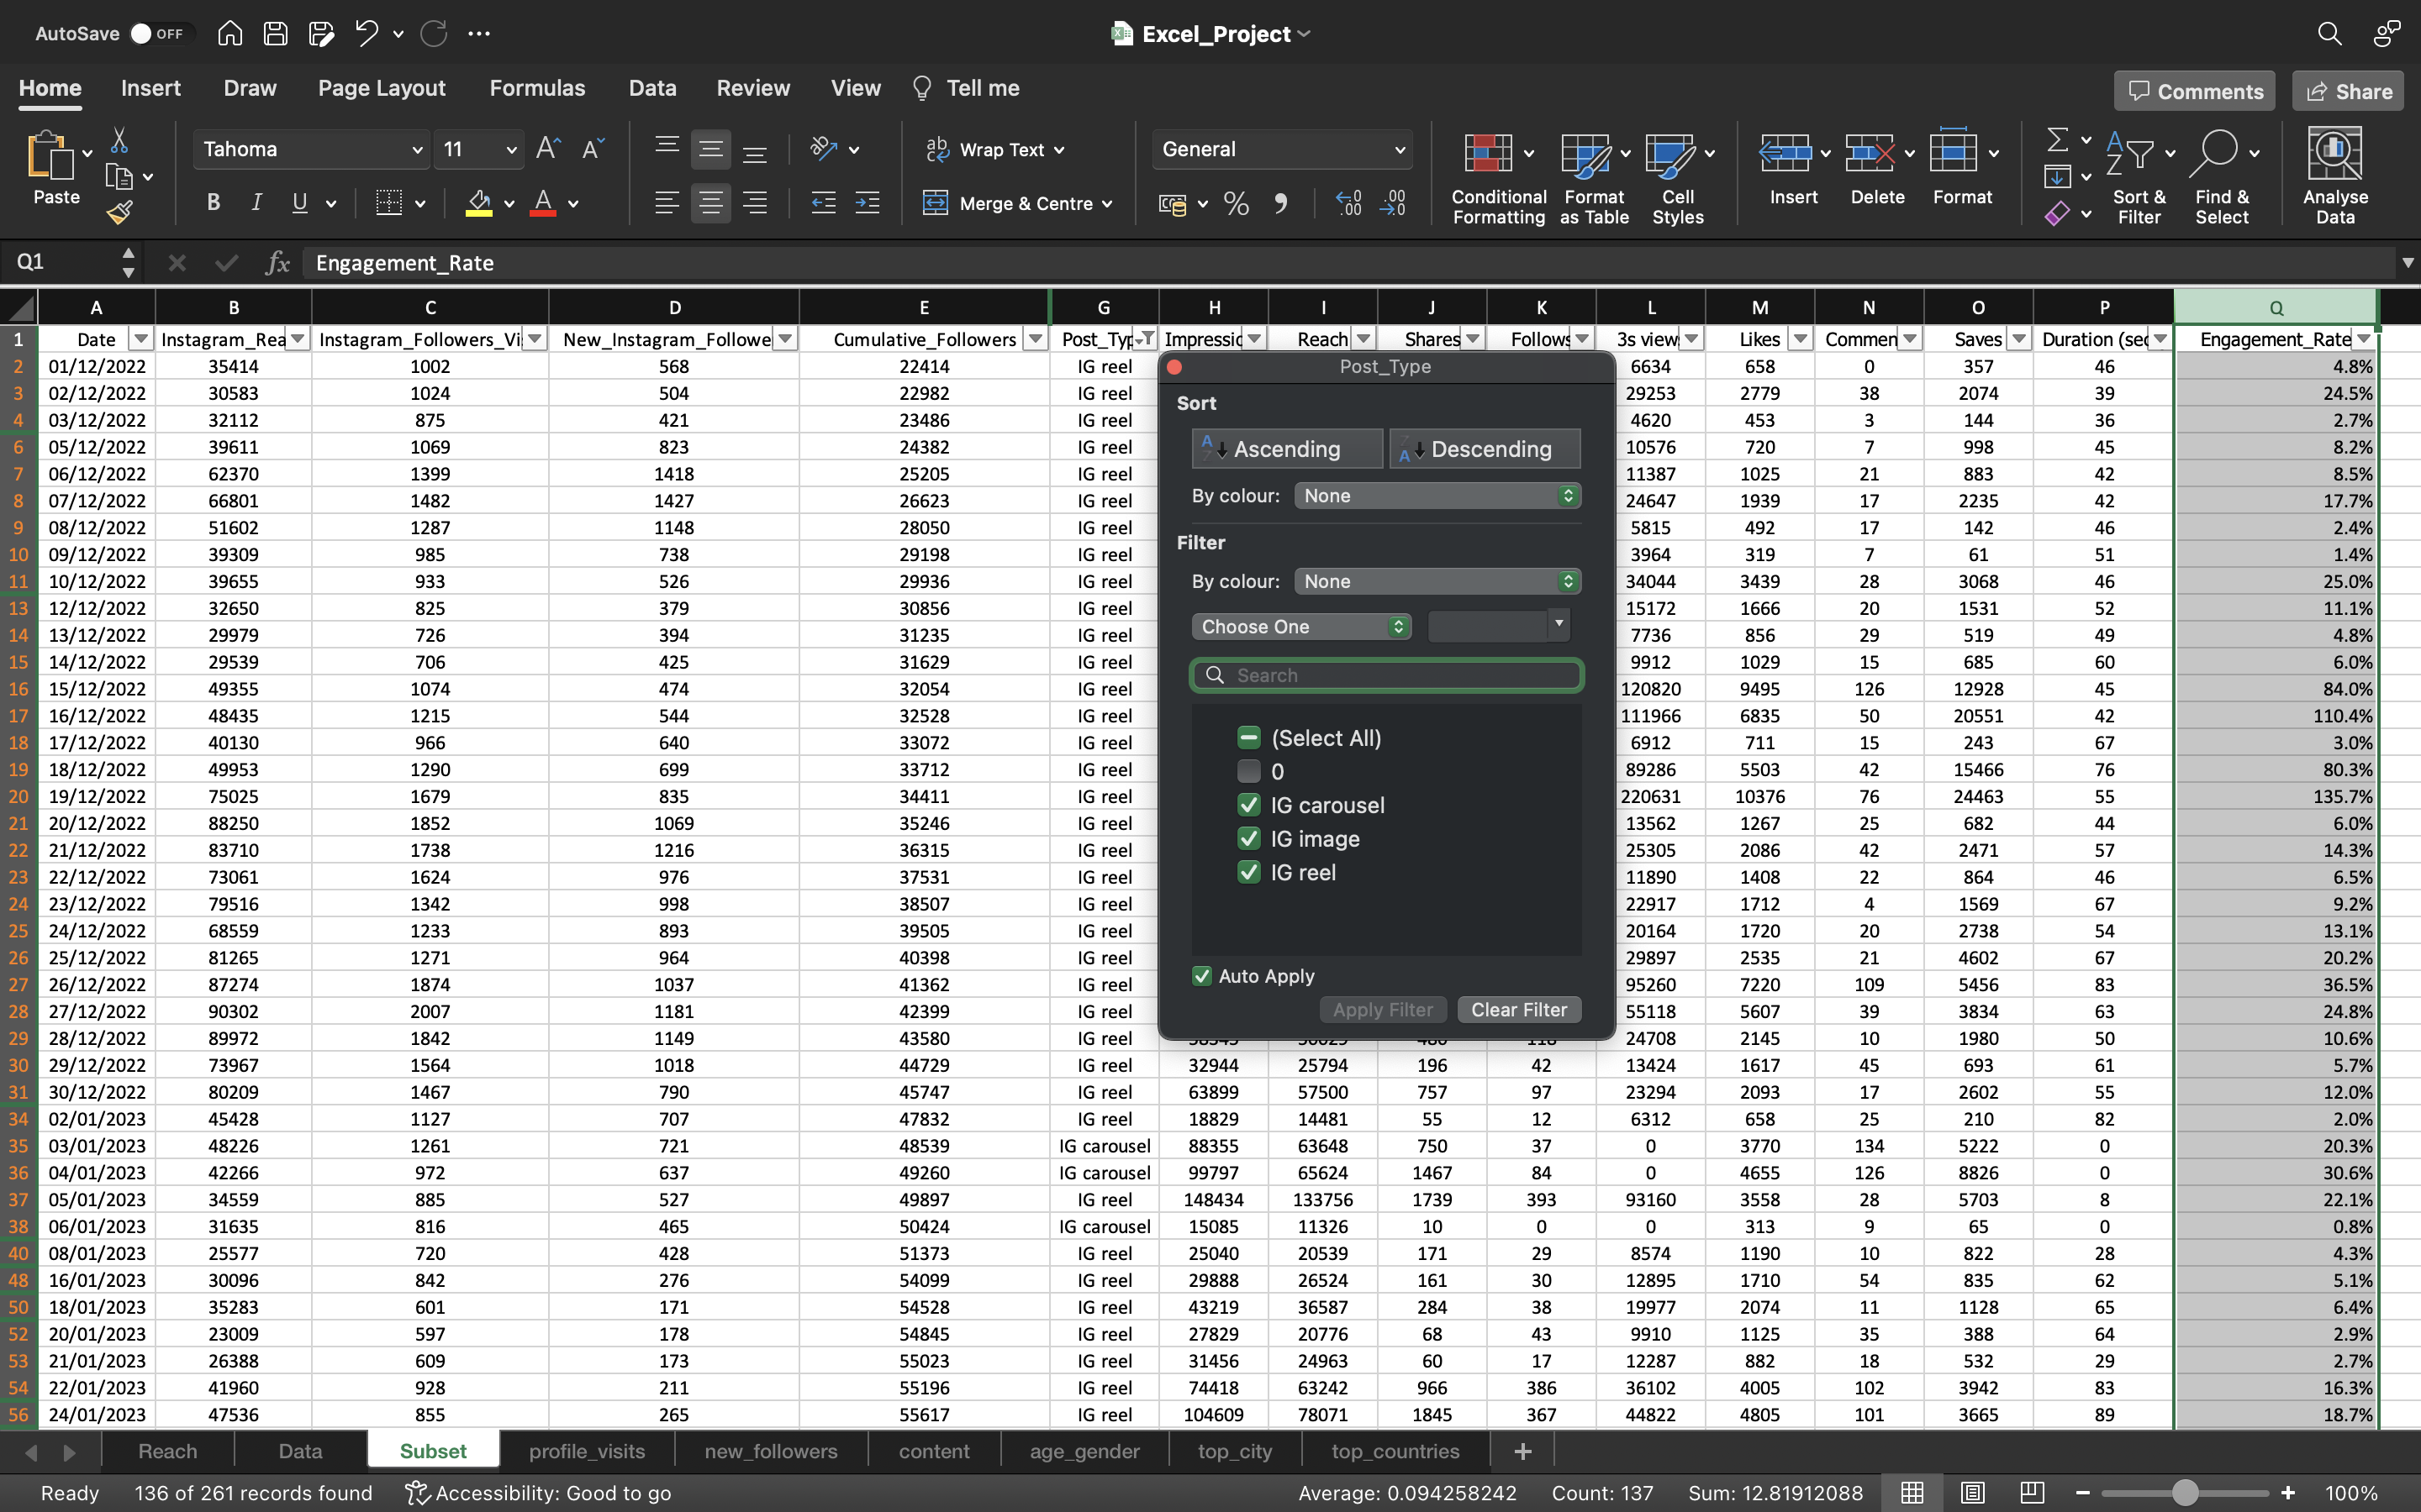Open the Data ribbon tab
The height and width of the screenshot is (1512, 2421).
point(652,88)
